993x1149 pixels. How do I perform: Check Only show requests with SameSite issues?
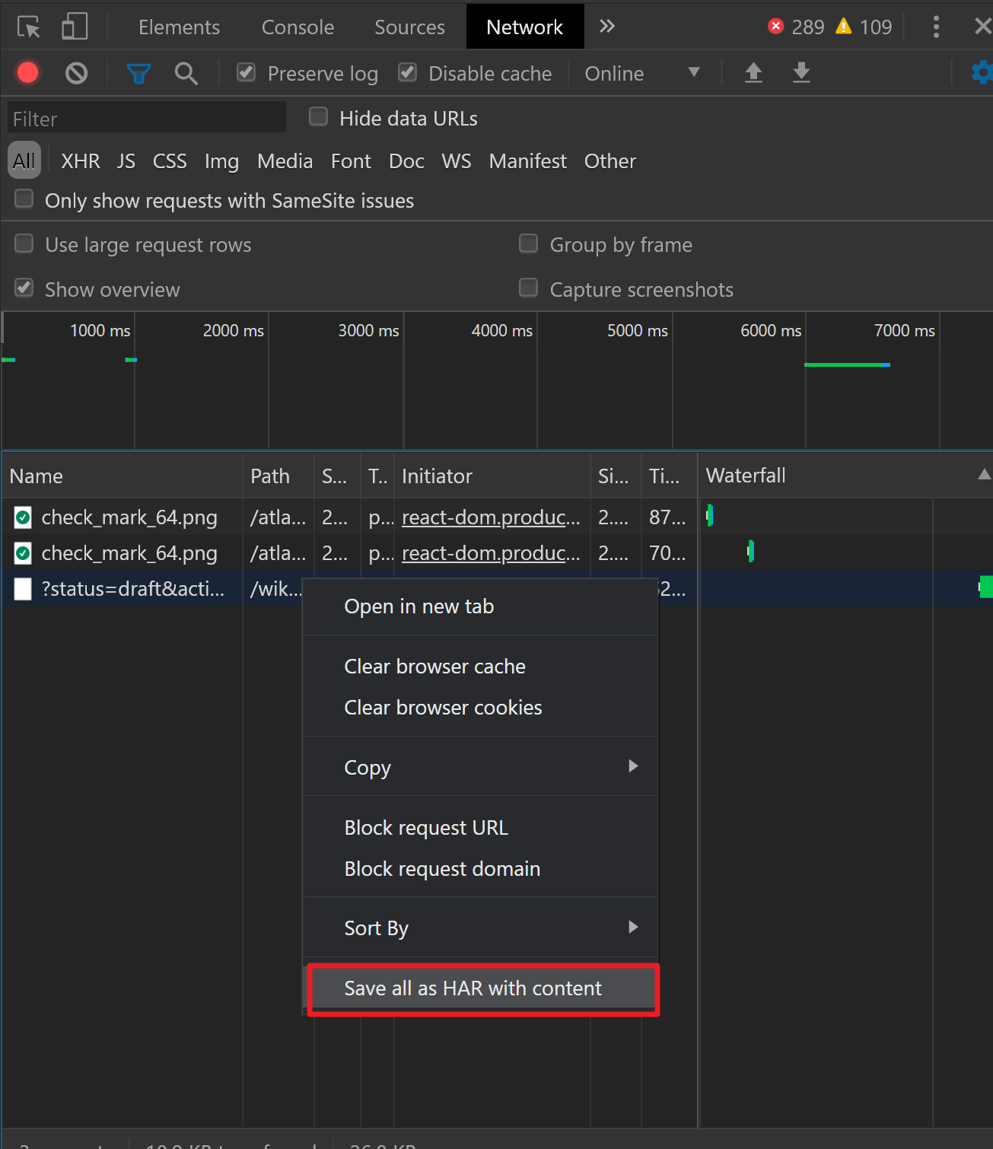click(x=24, y=199)
